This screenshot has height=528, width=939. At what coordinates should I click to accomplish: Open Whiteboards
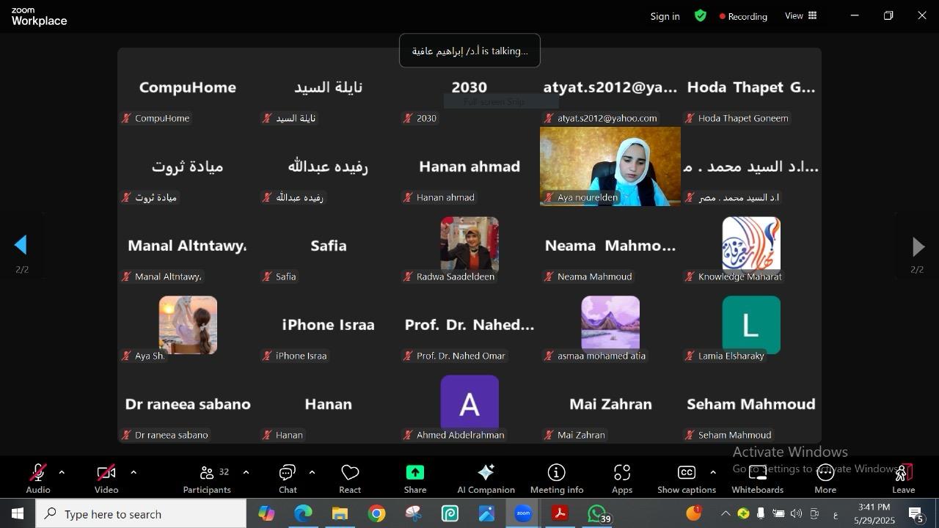[757, 478]
